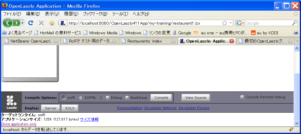Open the Windows Media bookmark
The image size is (301, 134).
[101, 33]
